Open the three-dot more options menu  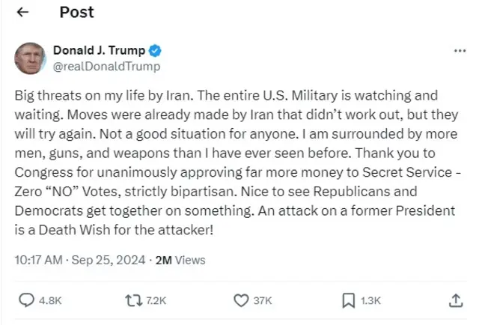(x=460, y=51)
